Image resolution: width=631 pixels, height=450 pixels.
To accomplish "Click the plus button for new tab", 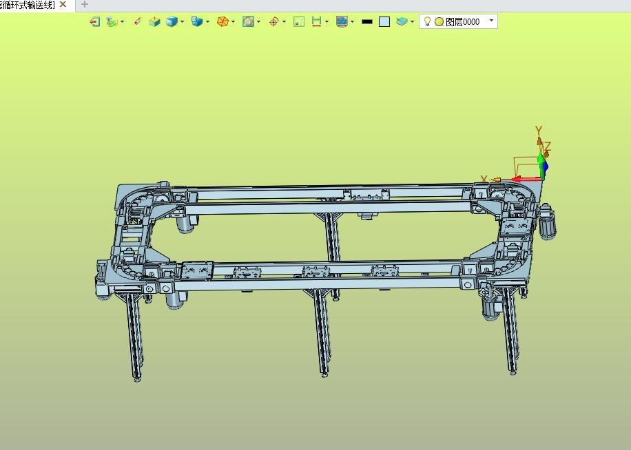I will 85,4.
